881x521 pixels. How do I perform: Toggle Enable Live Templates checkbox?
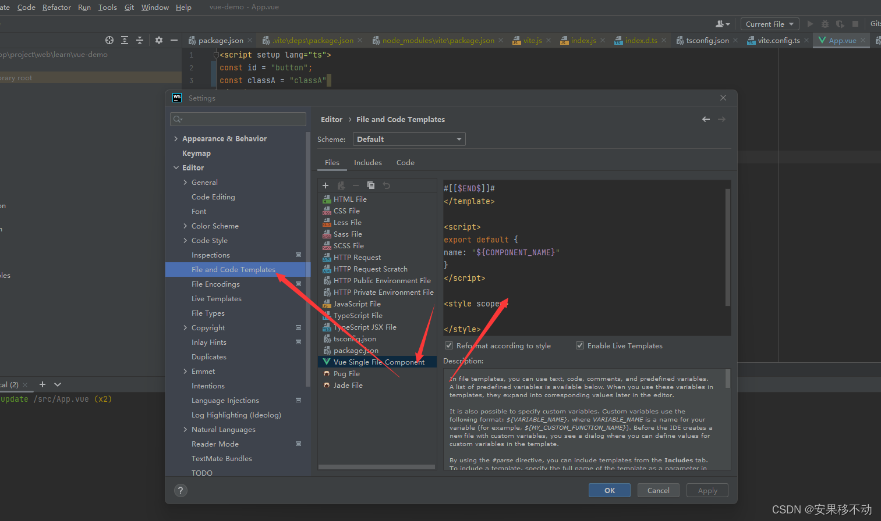[x=580, y=345]
